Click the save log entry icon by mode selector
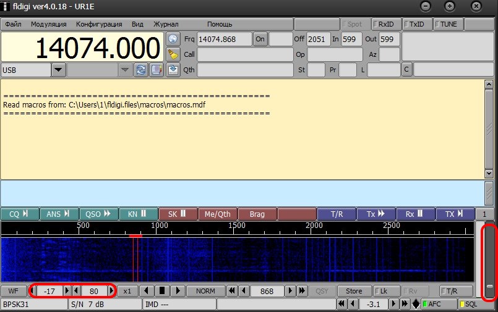Screen dimensions: 498x312 click(x=173, y=70)
